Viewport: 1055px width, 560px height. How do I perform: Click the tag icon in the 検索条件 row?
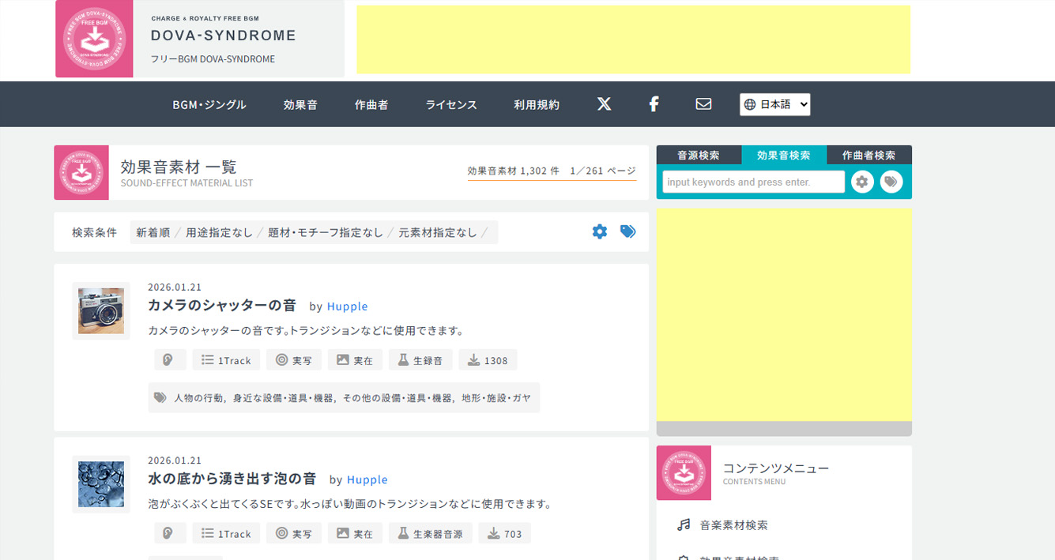pyautogui.click(x=627, y=231)
